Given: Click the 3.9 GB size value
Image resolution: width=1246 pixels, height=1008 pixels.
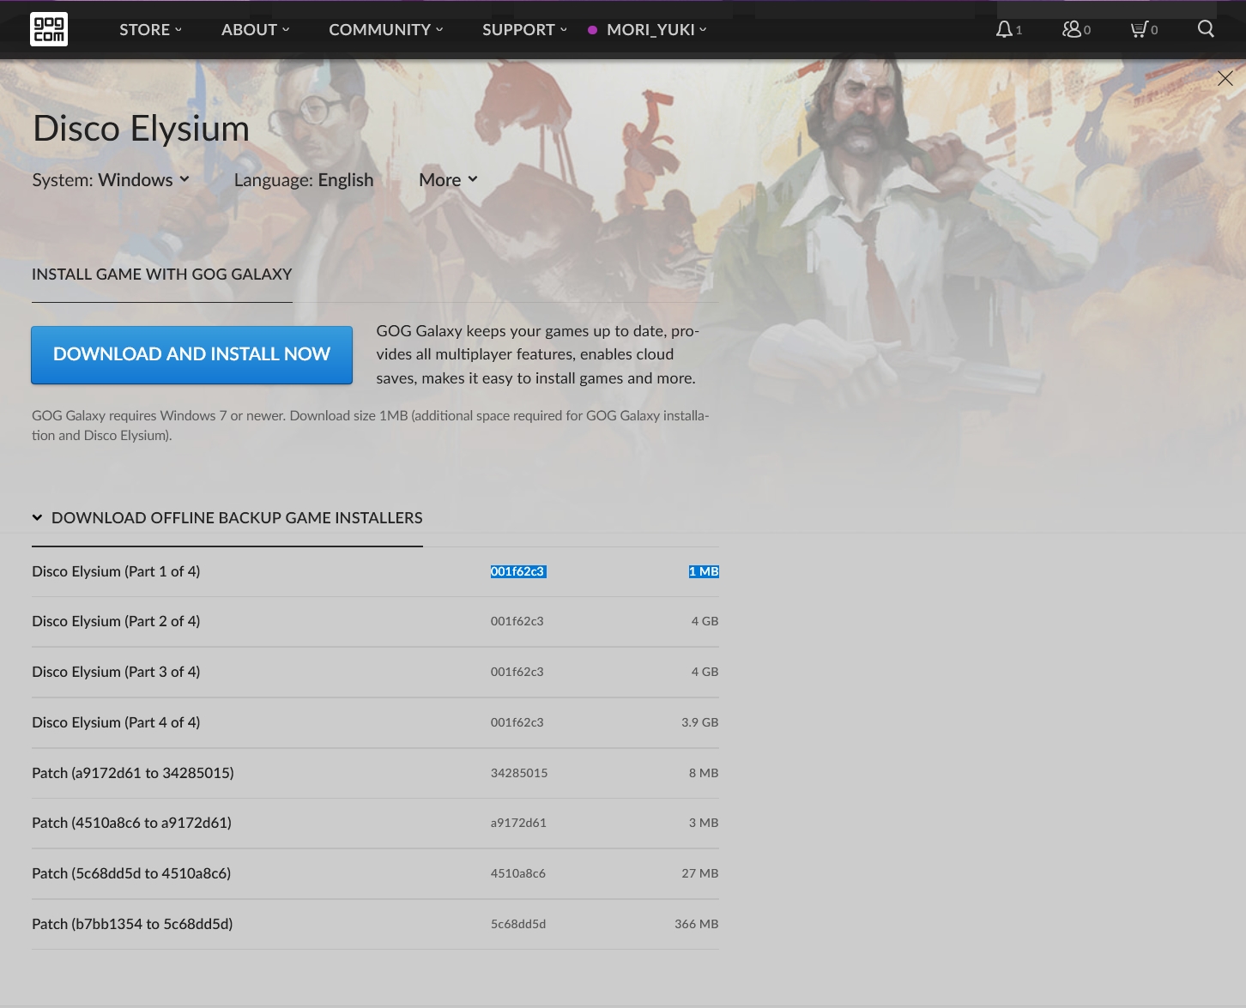Looking at the screenshot, I should click(x=700, y=722).
